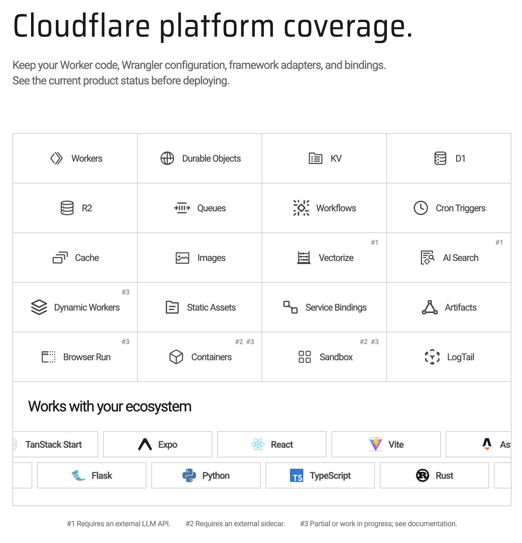522x543 pixels.
Task: Click the Durable Objects globe icon
Action: click(167, 158)
